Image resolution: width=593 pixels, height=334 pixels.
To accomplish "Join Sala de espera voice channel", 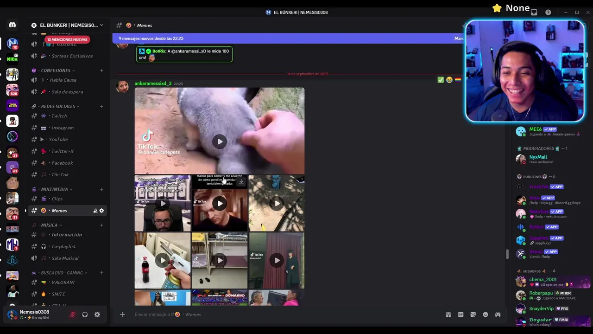I will point(68,92).
